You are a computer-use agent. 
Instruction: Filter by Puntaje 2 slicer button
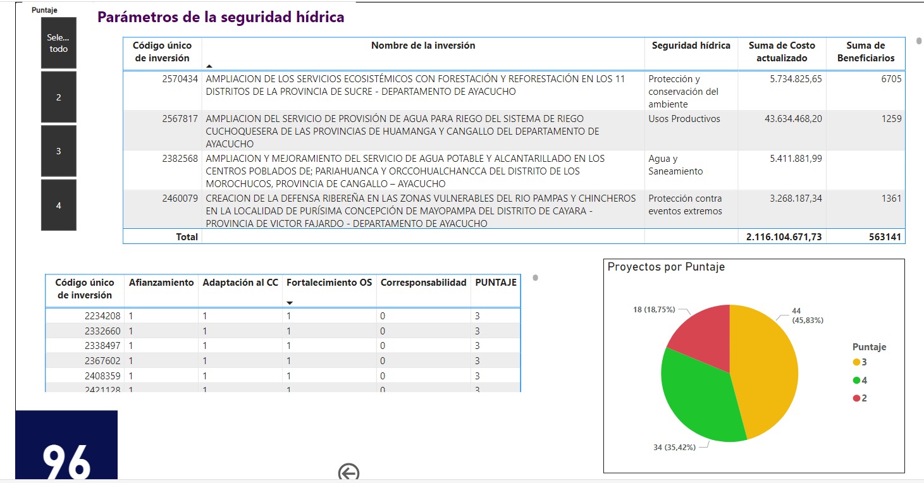point(59,97)
